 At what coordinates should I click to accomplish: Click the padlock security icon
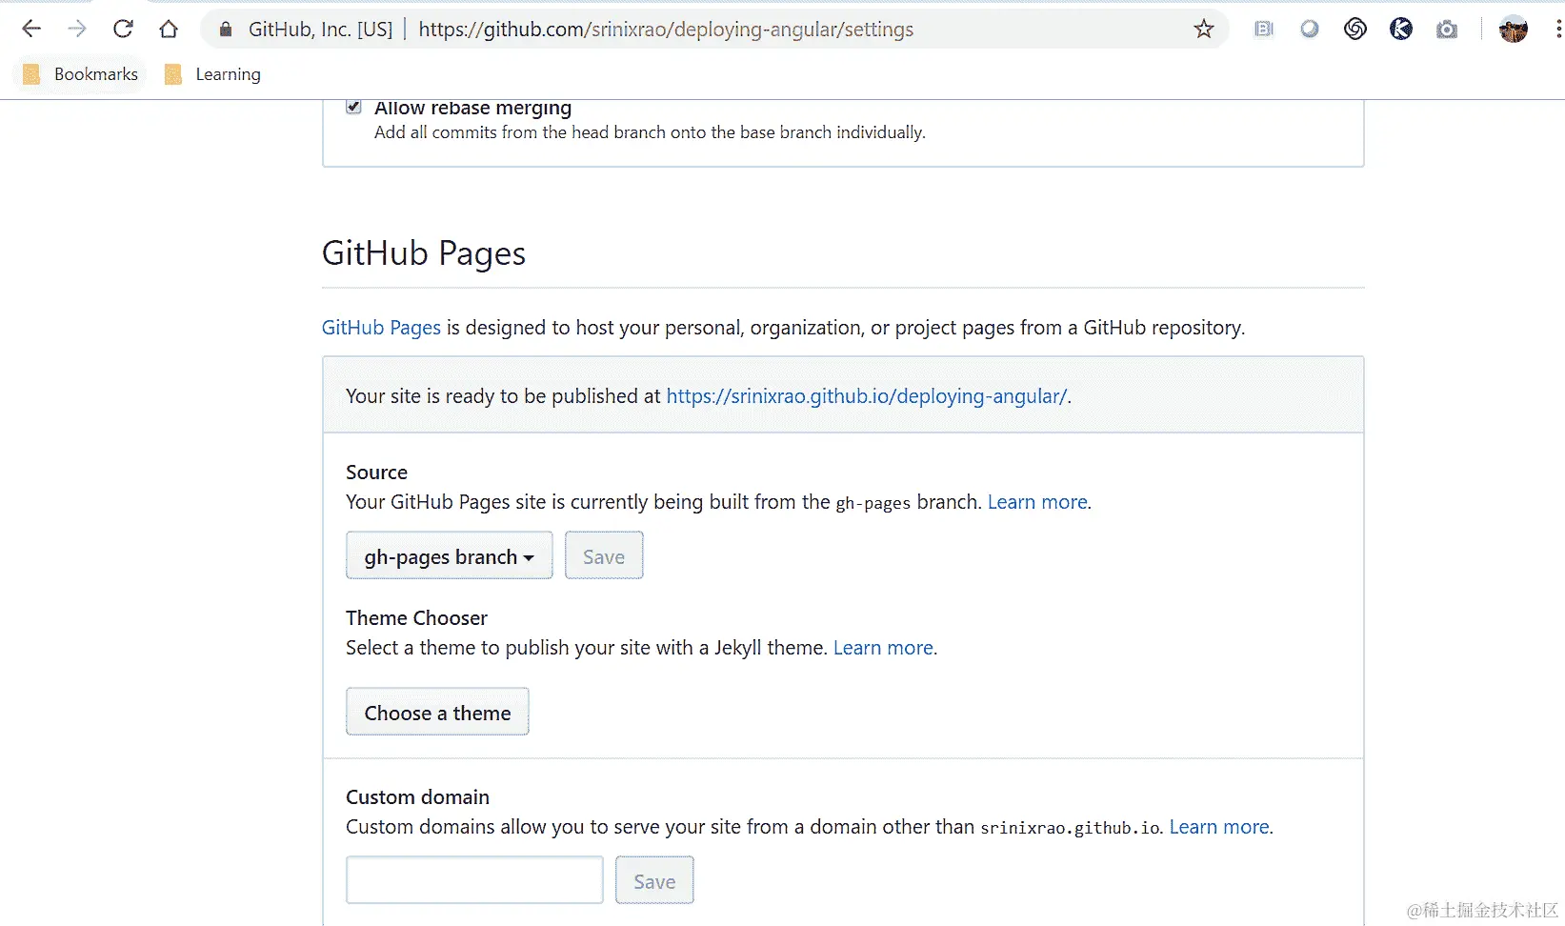(x=226, y=30)
